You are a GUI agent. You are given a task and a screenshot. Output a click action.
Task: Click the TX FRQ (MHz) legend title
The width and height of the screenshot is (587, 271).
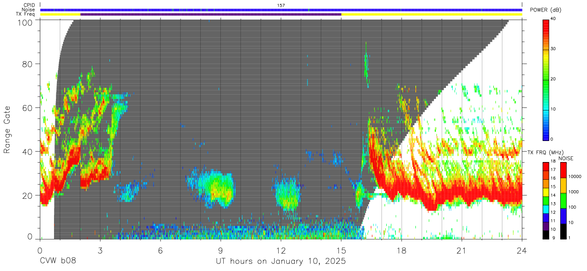click(544, 152)
